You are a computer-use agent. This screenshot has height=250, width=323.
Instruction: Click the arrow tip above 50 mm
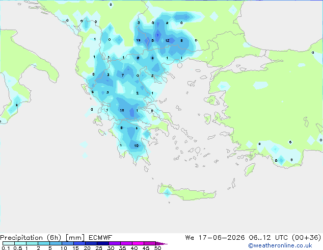point(162,243)
